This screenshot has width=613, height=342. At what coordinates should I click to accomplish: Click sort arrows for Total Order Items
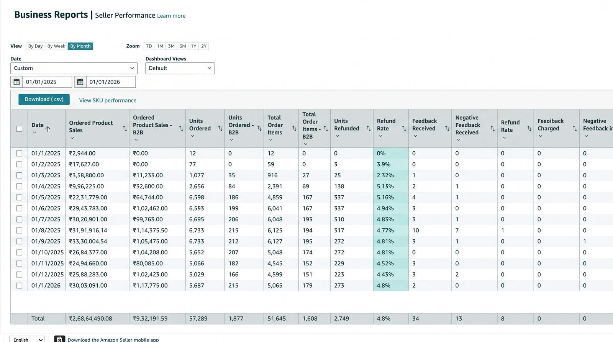[x=294, y=128]
